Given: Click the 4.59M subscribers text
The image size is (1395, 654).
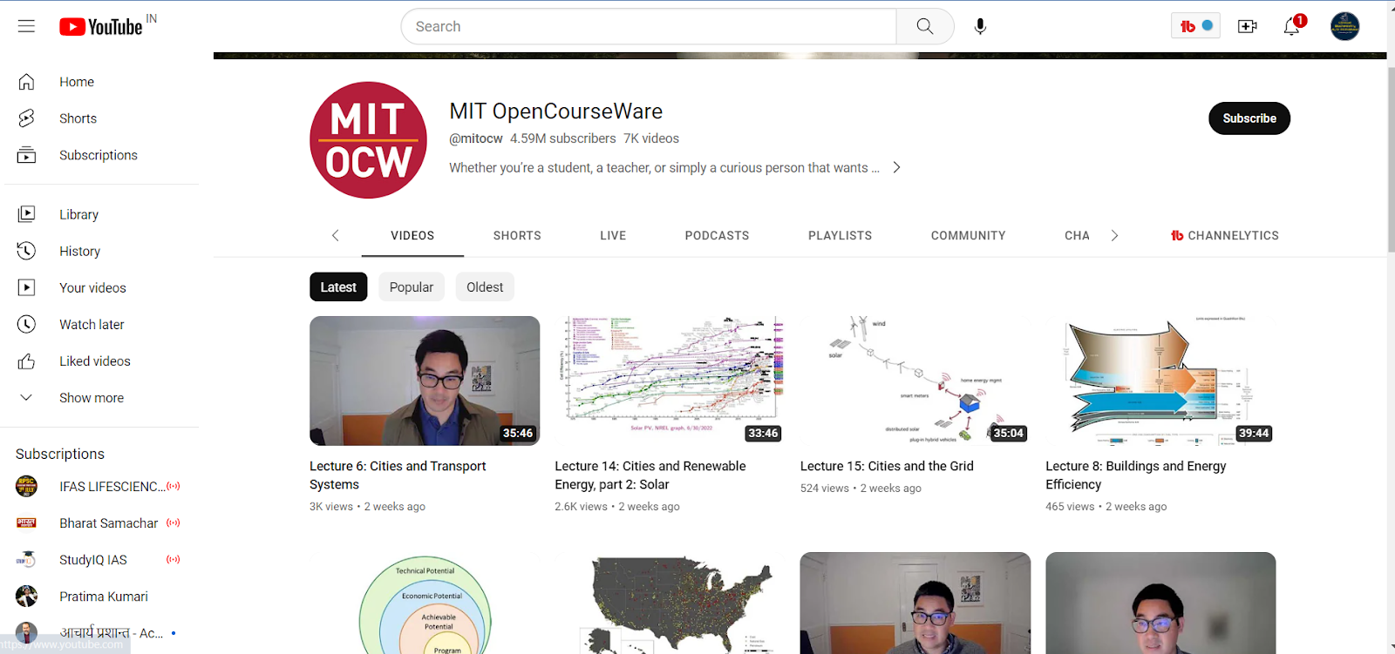Looking at the screenshot, I should pyautogui.click(x=562, y=138).
